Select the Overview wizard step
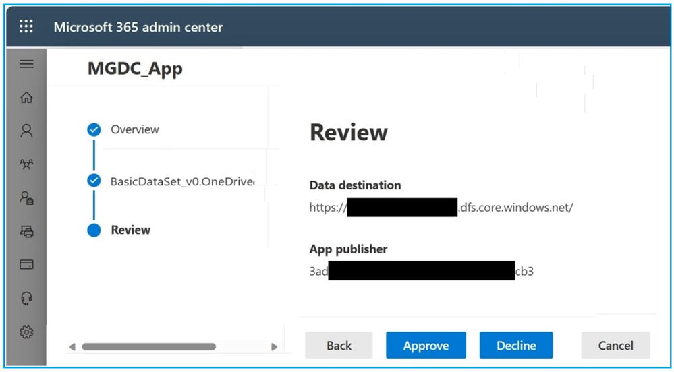 tap(135, 129)
